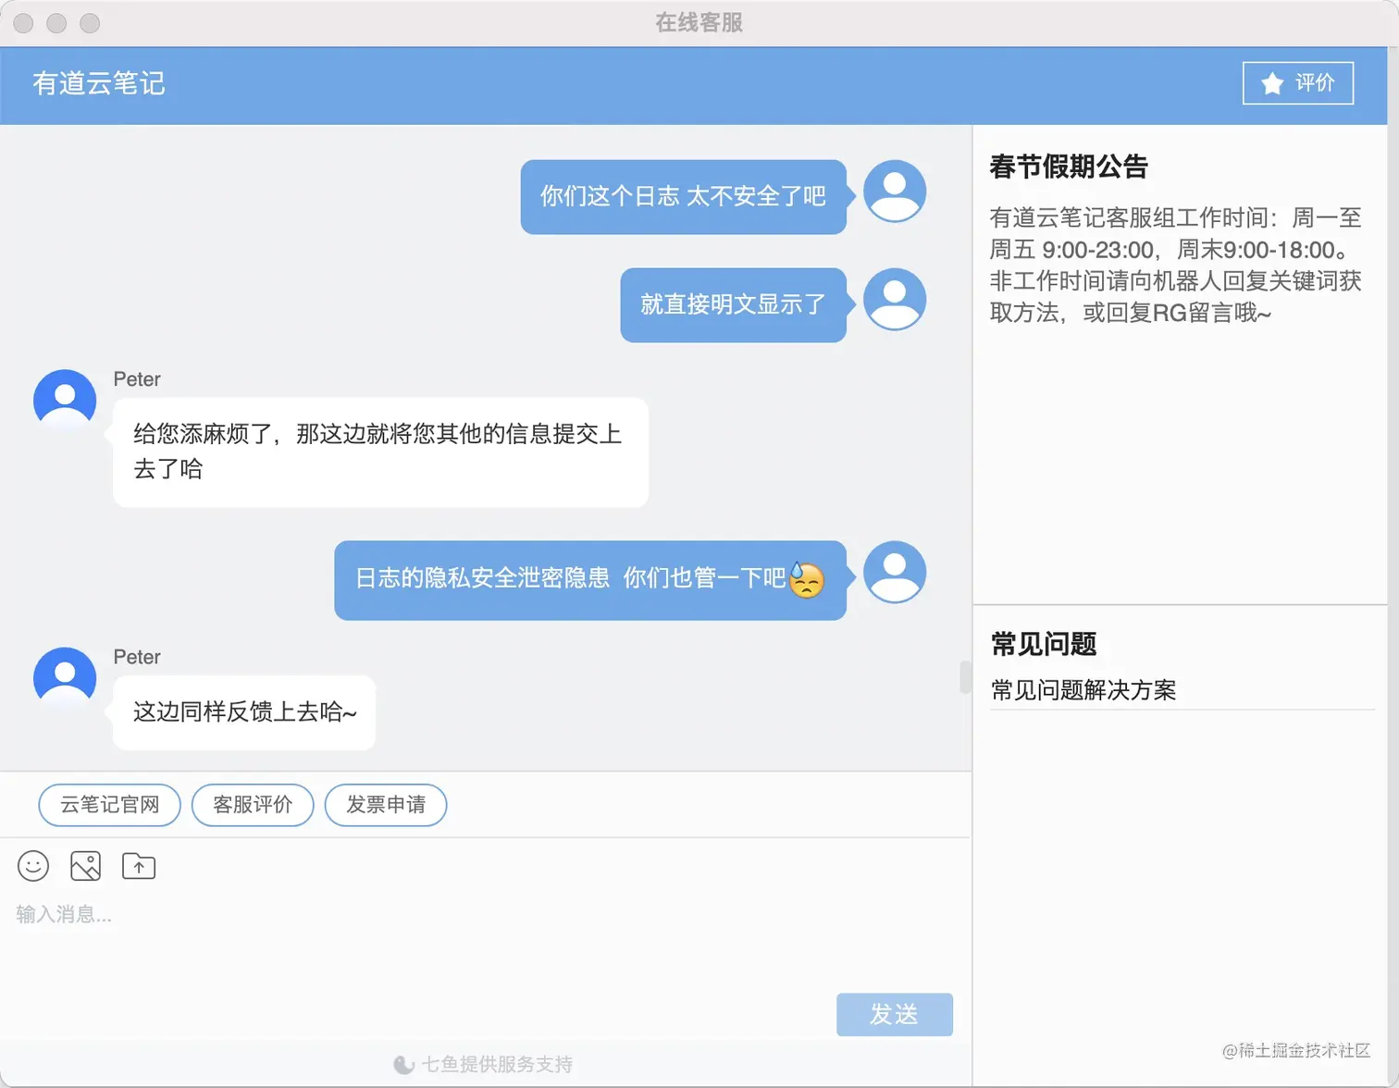Click user avatar next to 日志的隐私安全 message
The width and height of the screenshot is (1399, 1088).
pos(895,573)
